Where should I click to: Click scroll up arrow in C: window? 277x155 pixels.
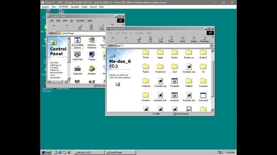[213, 51]
